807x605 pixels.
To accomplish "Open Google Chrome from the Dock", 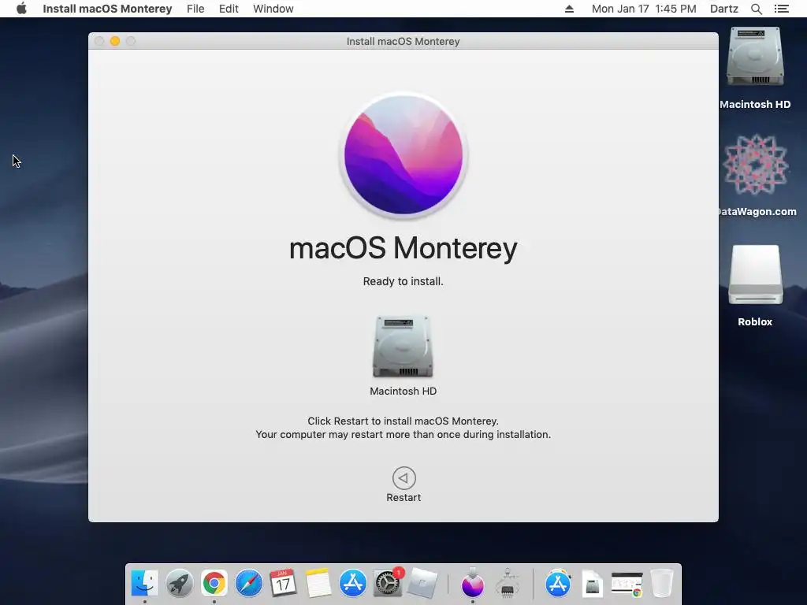I will point(214,584).
